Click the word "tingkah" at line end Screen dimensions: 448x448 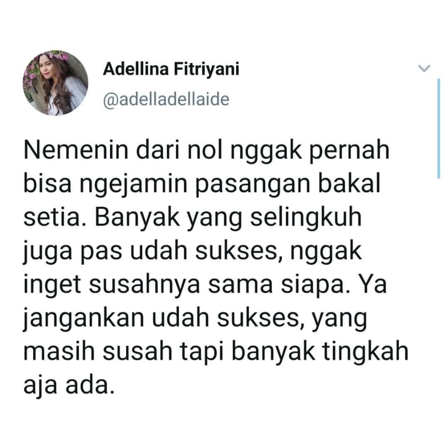pos(365,352)
